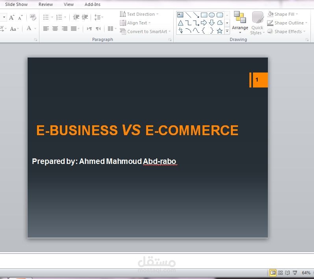Launch the Font dialog box
This screenshot has height=279, width=314.
click(35, 40)
